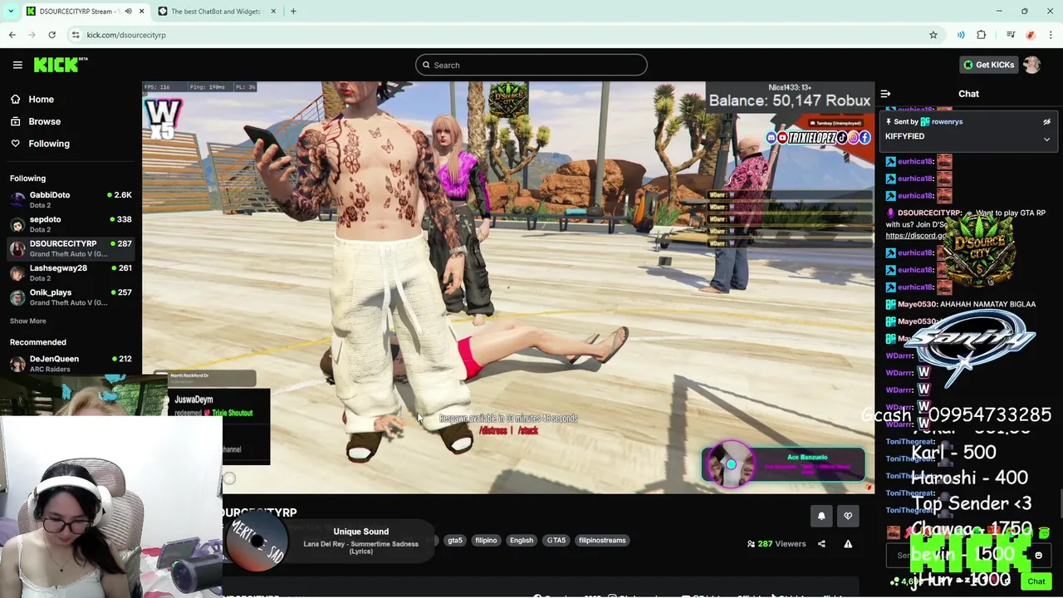Bookmark this page star

933,35
